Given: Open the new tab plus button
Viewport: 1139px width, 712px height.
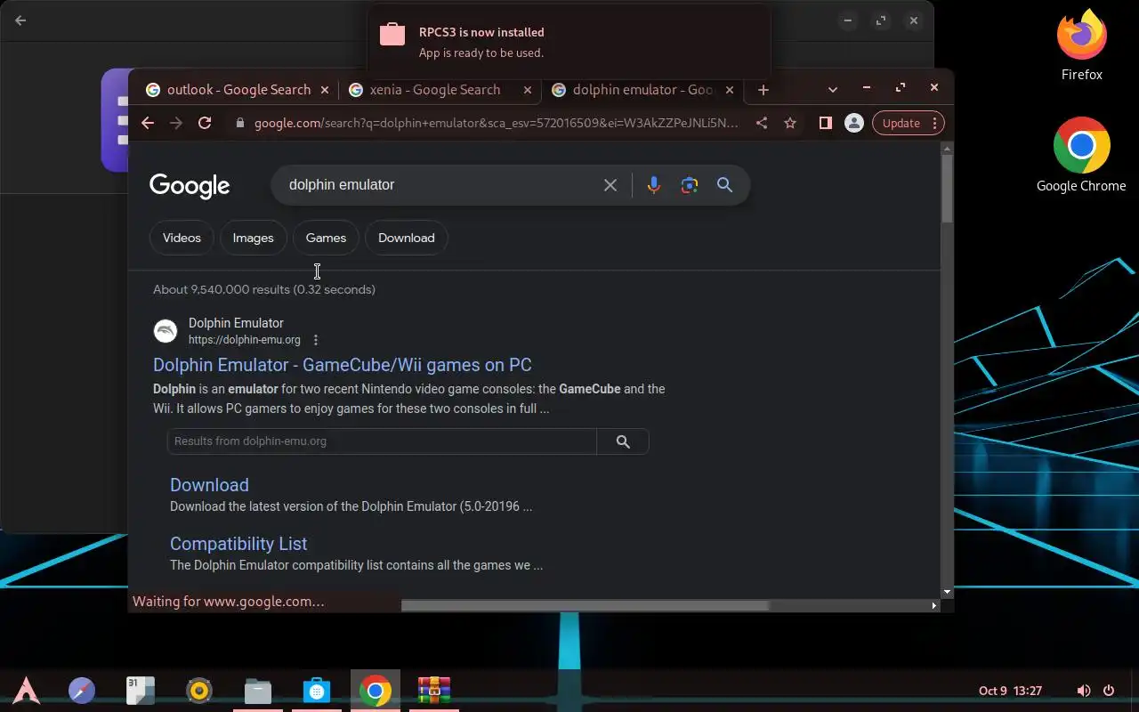Looking at the screenshot, I should [763, 89].
